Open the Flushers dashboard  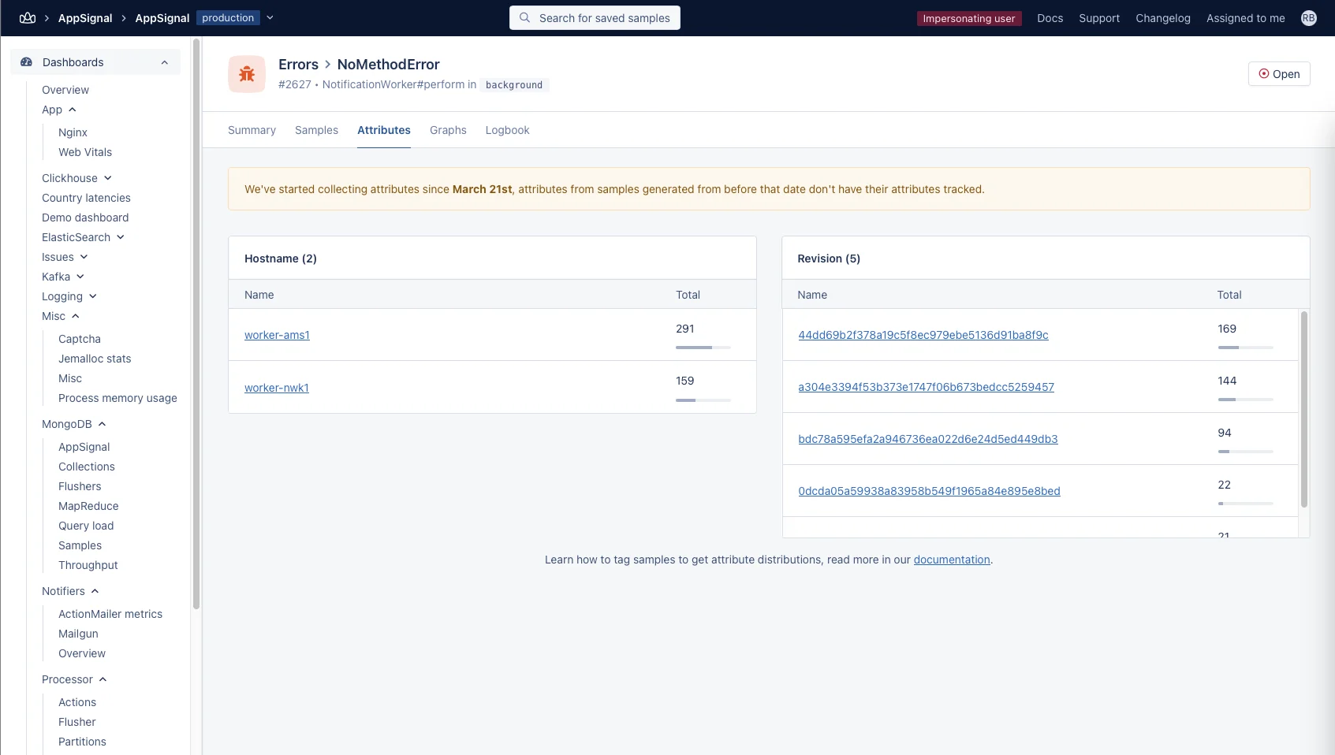[x=80, y=486]
